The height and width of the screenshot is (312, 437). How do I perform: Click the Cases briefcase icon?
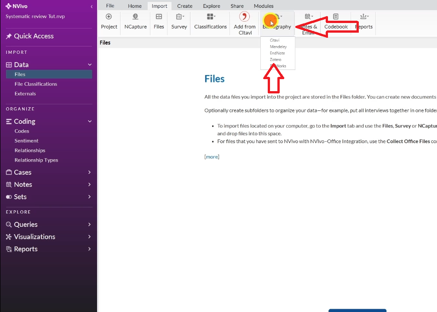9,172
